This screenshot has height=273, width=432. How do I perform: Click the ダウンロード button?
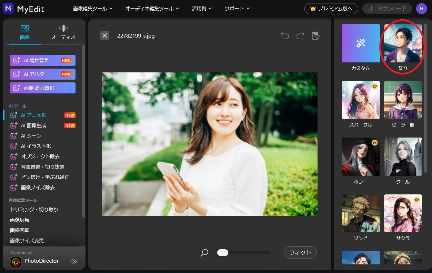click(x=387, y=9)
